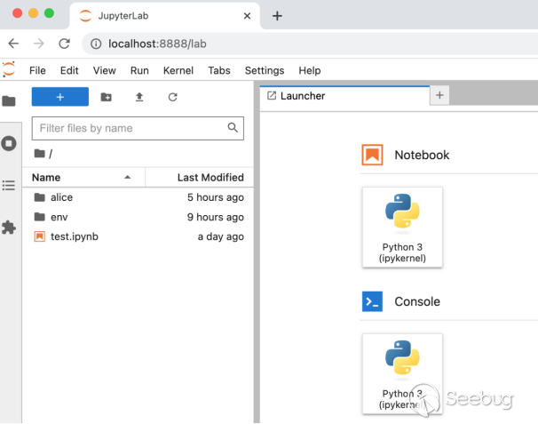Sort files by Last Modified column

[x=210, y=177]
